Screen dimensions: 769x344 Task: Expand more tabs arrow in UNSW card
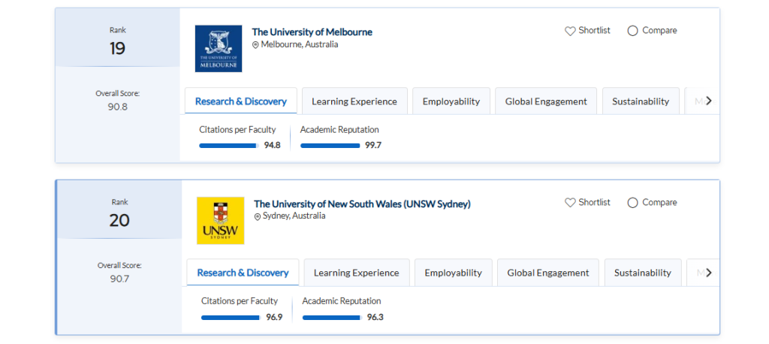[x=708, y=273]
